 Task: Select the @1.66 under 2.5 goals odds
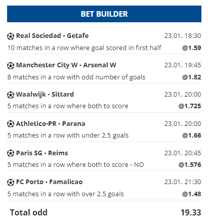(192, 136)
